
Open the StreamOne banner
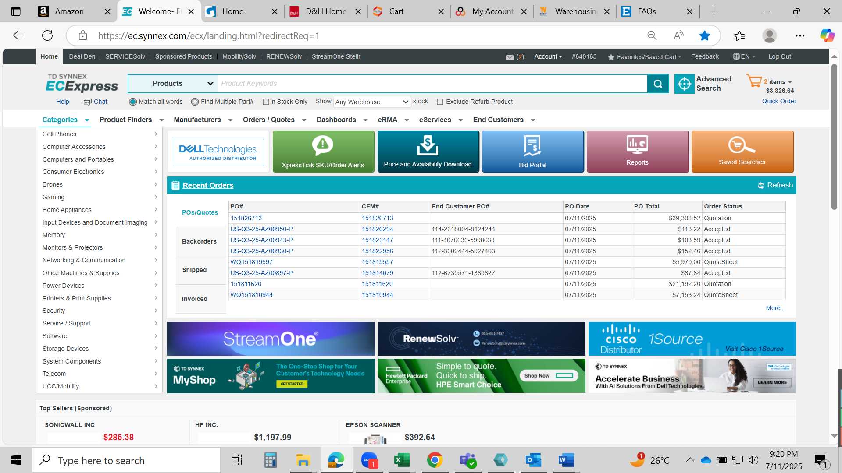click(x=271, y=339)
